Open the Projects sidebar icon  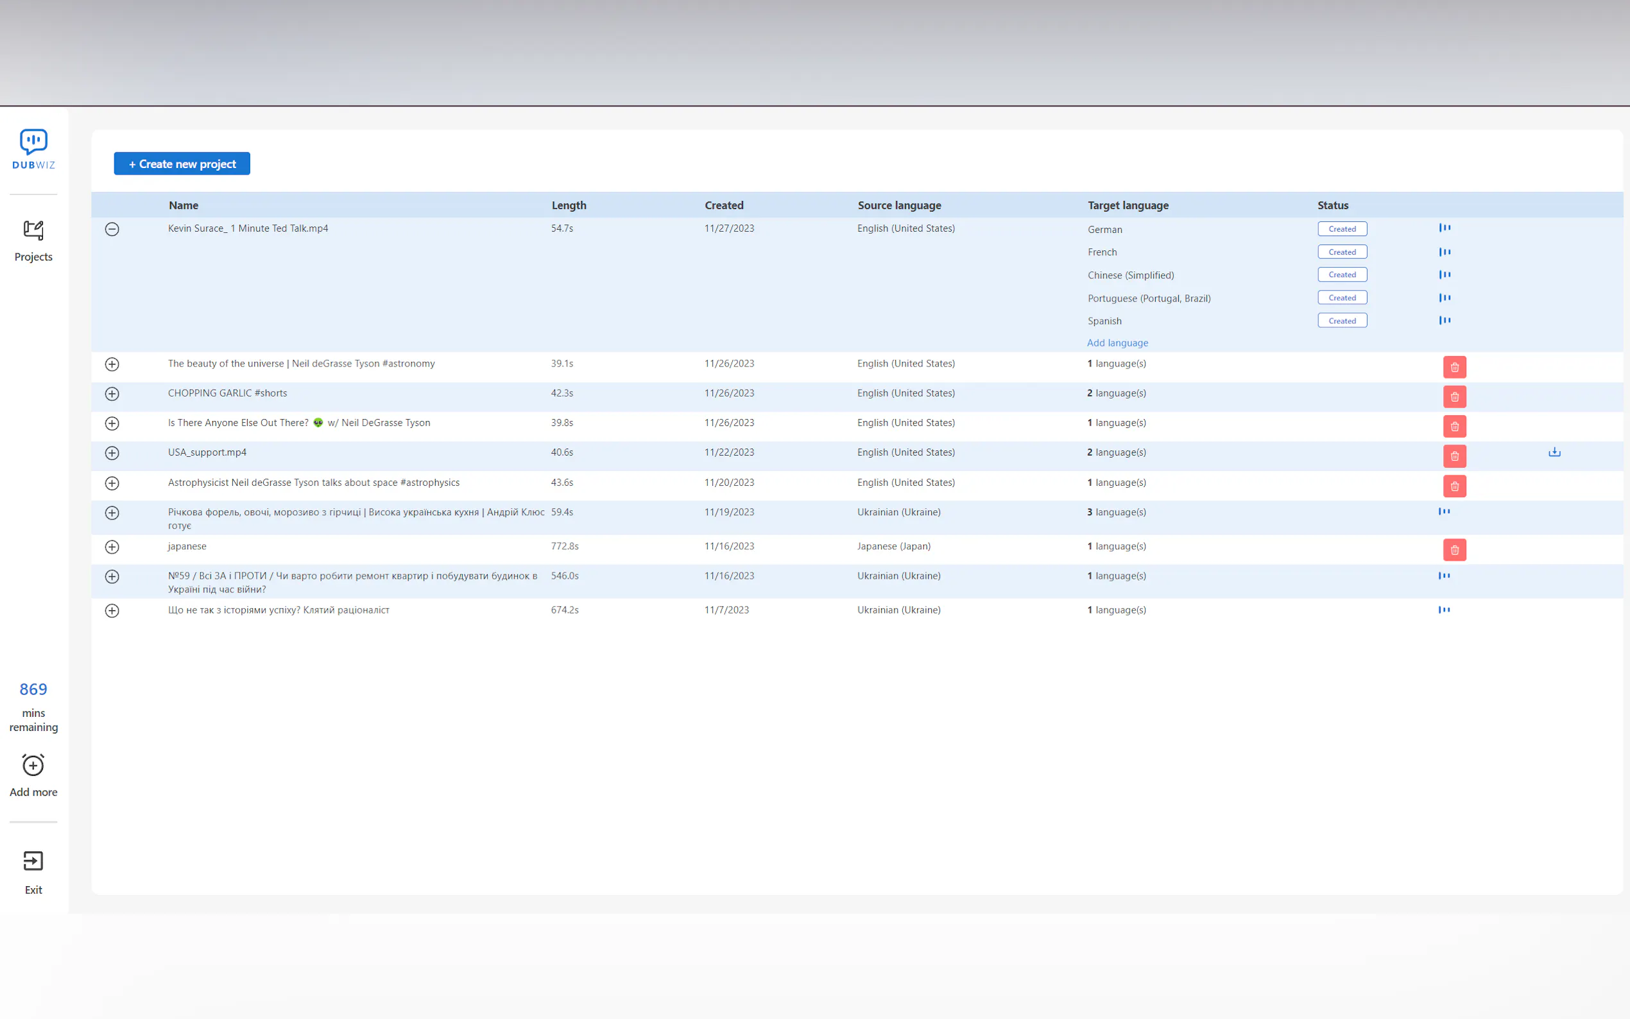(33, 231)
